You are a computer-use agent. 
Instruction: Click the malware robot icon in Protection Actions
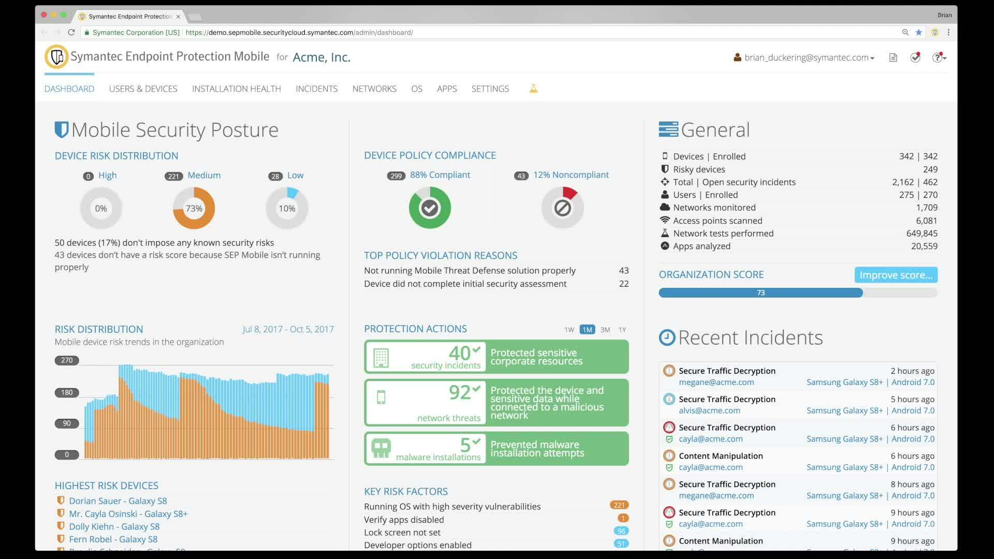[x=381, y=448]
